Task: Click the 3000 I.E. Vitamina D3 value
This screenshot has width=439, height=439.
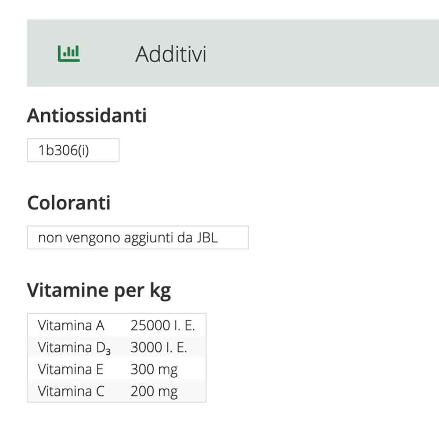Action: click(x=159, y=347)
